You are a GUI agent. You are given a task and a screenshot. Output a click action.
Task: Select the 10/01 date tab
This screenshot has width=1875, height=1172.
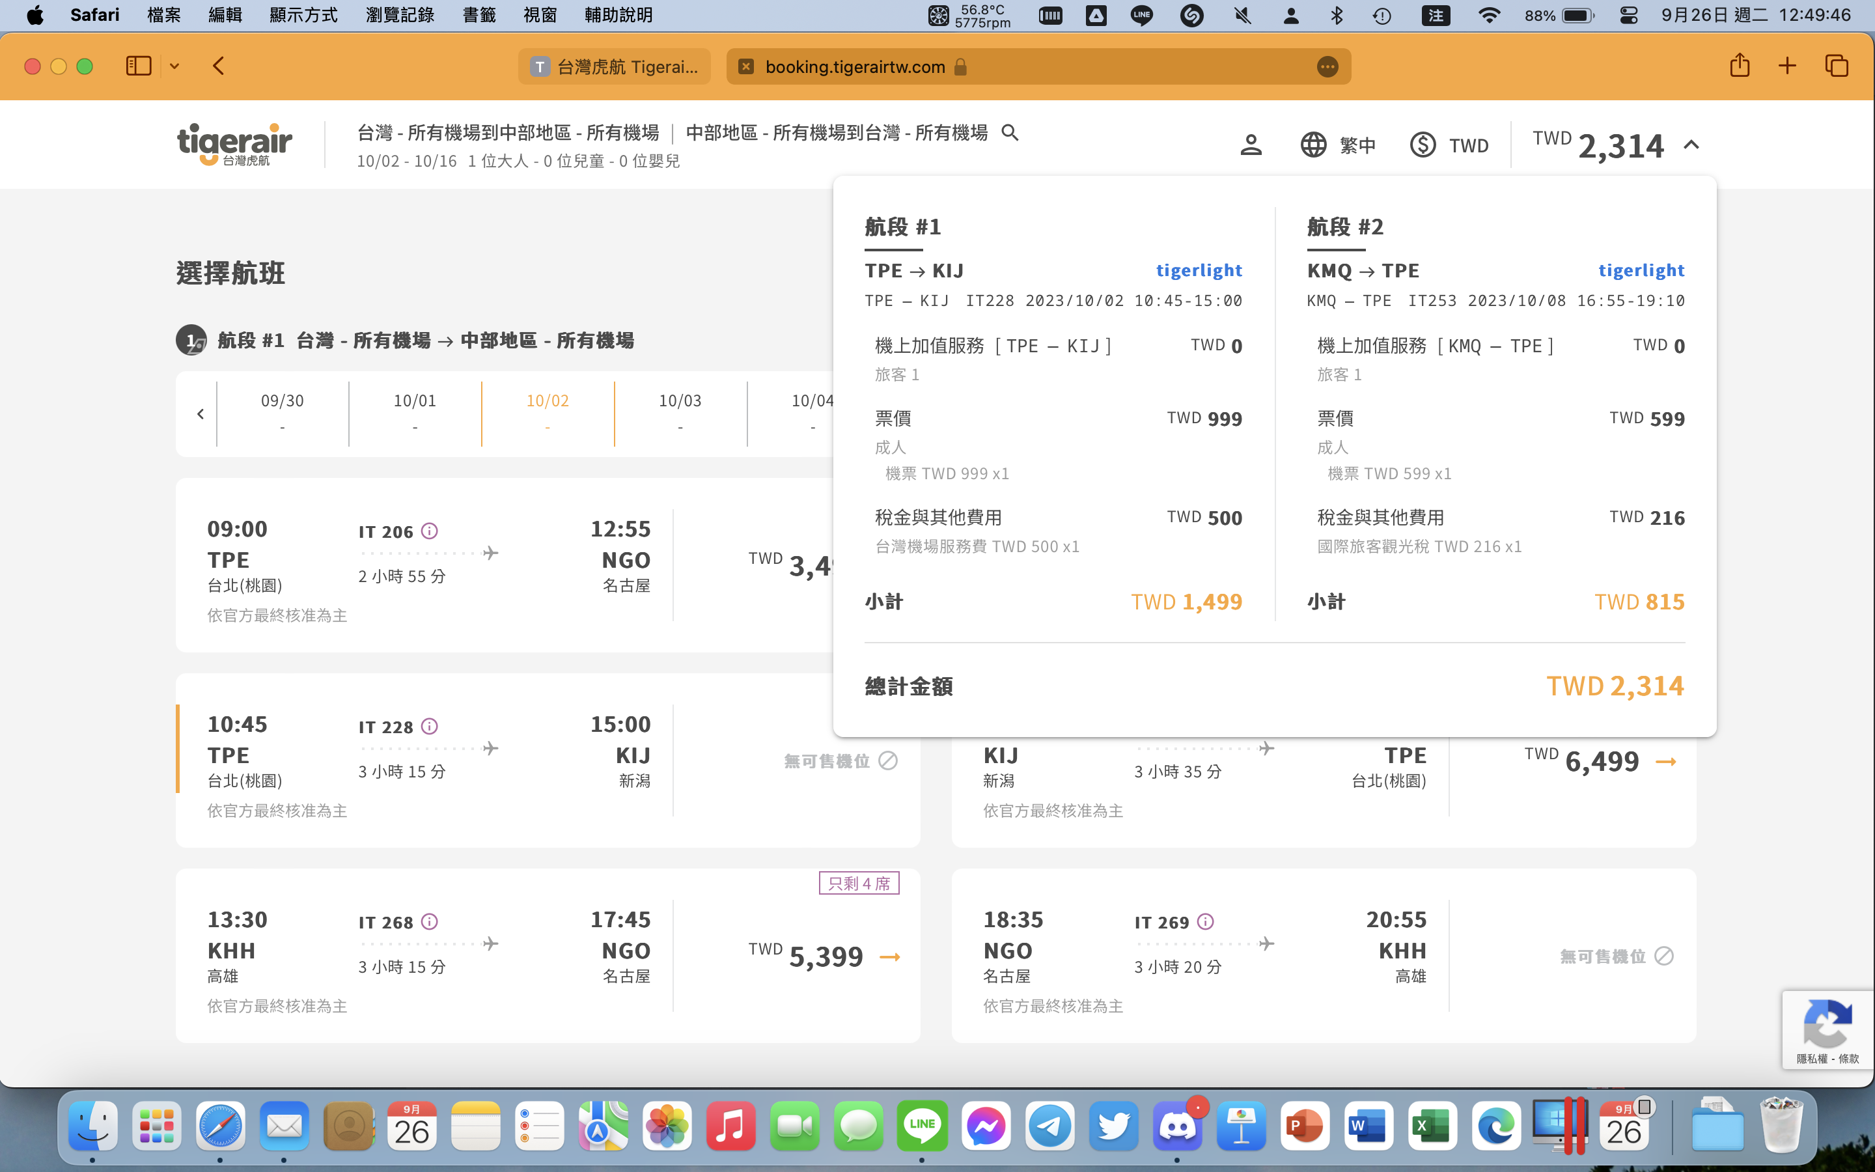[415, 413]
